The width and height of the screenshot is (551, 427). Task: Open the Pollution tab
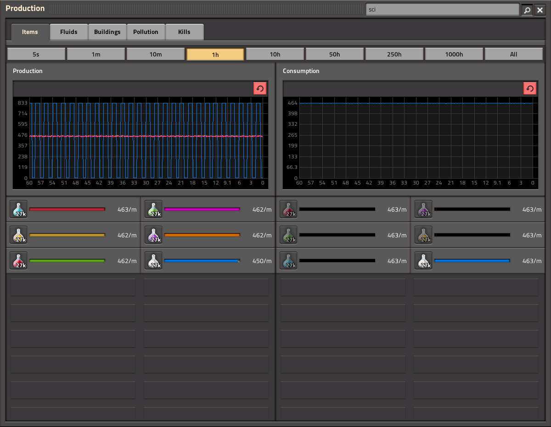pos(146,32)
